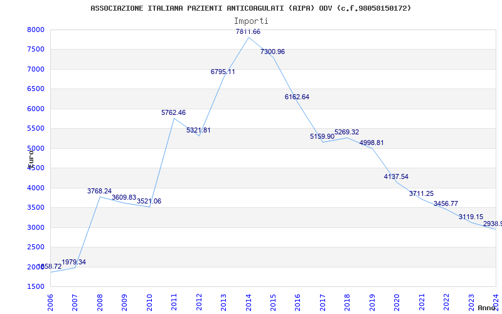Click the y-axis value 7500
The width and height of the screenshot is (502, 314).
coord(36,50)
